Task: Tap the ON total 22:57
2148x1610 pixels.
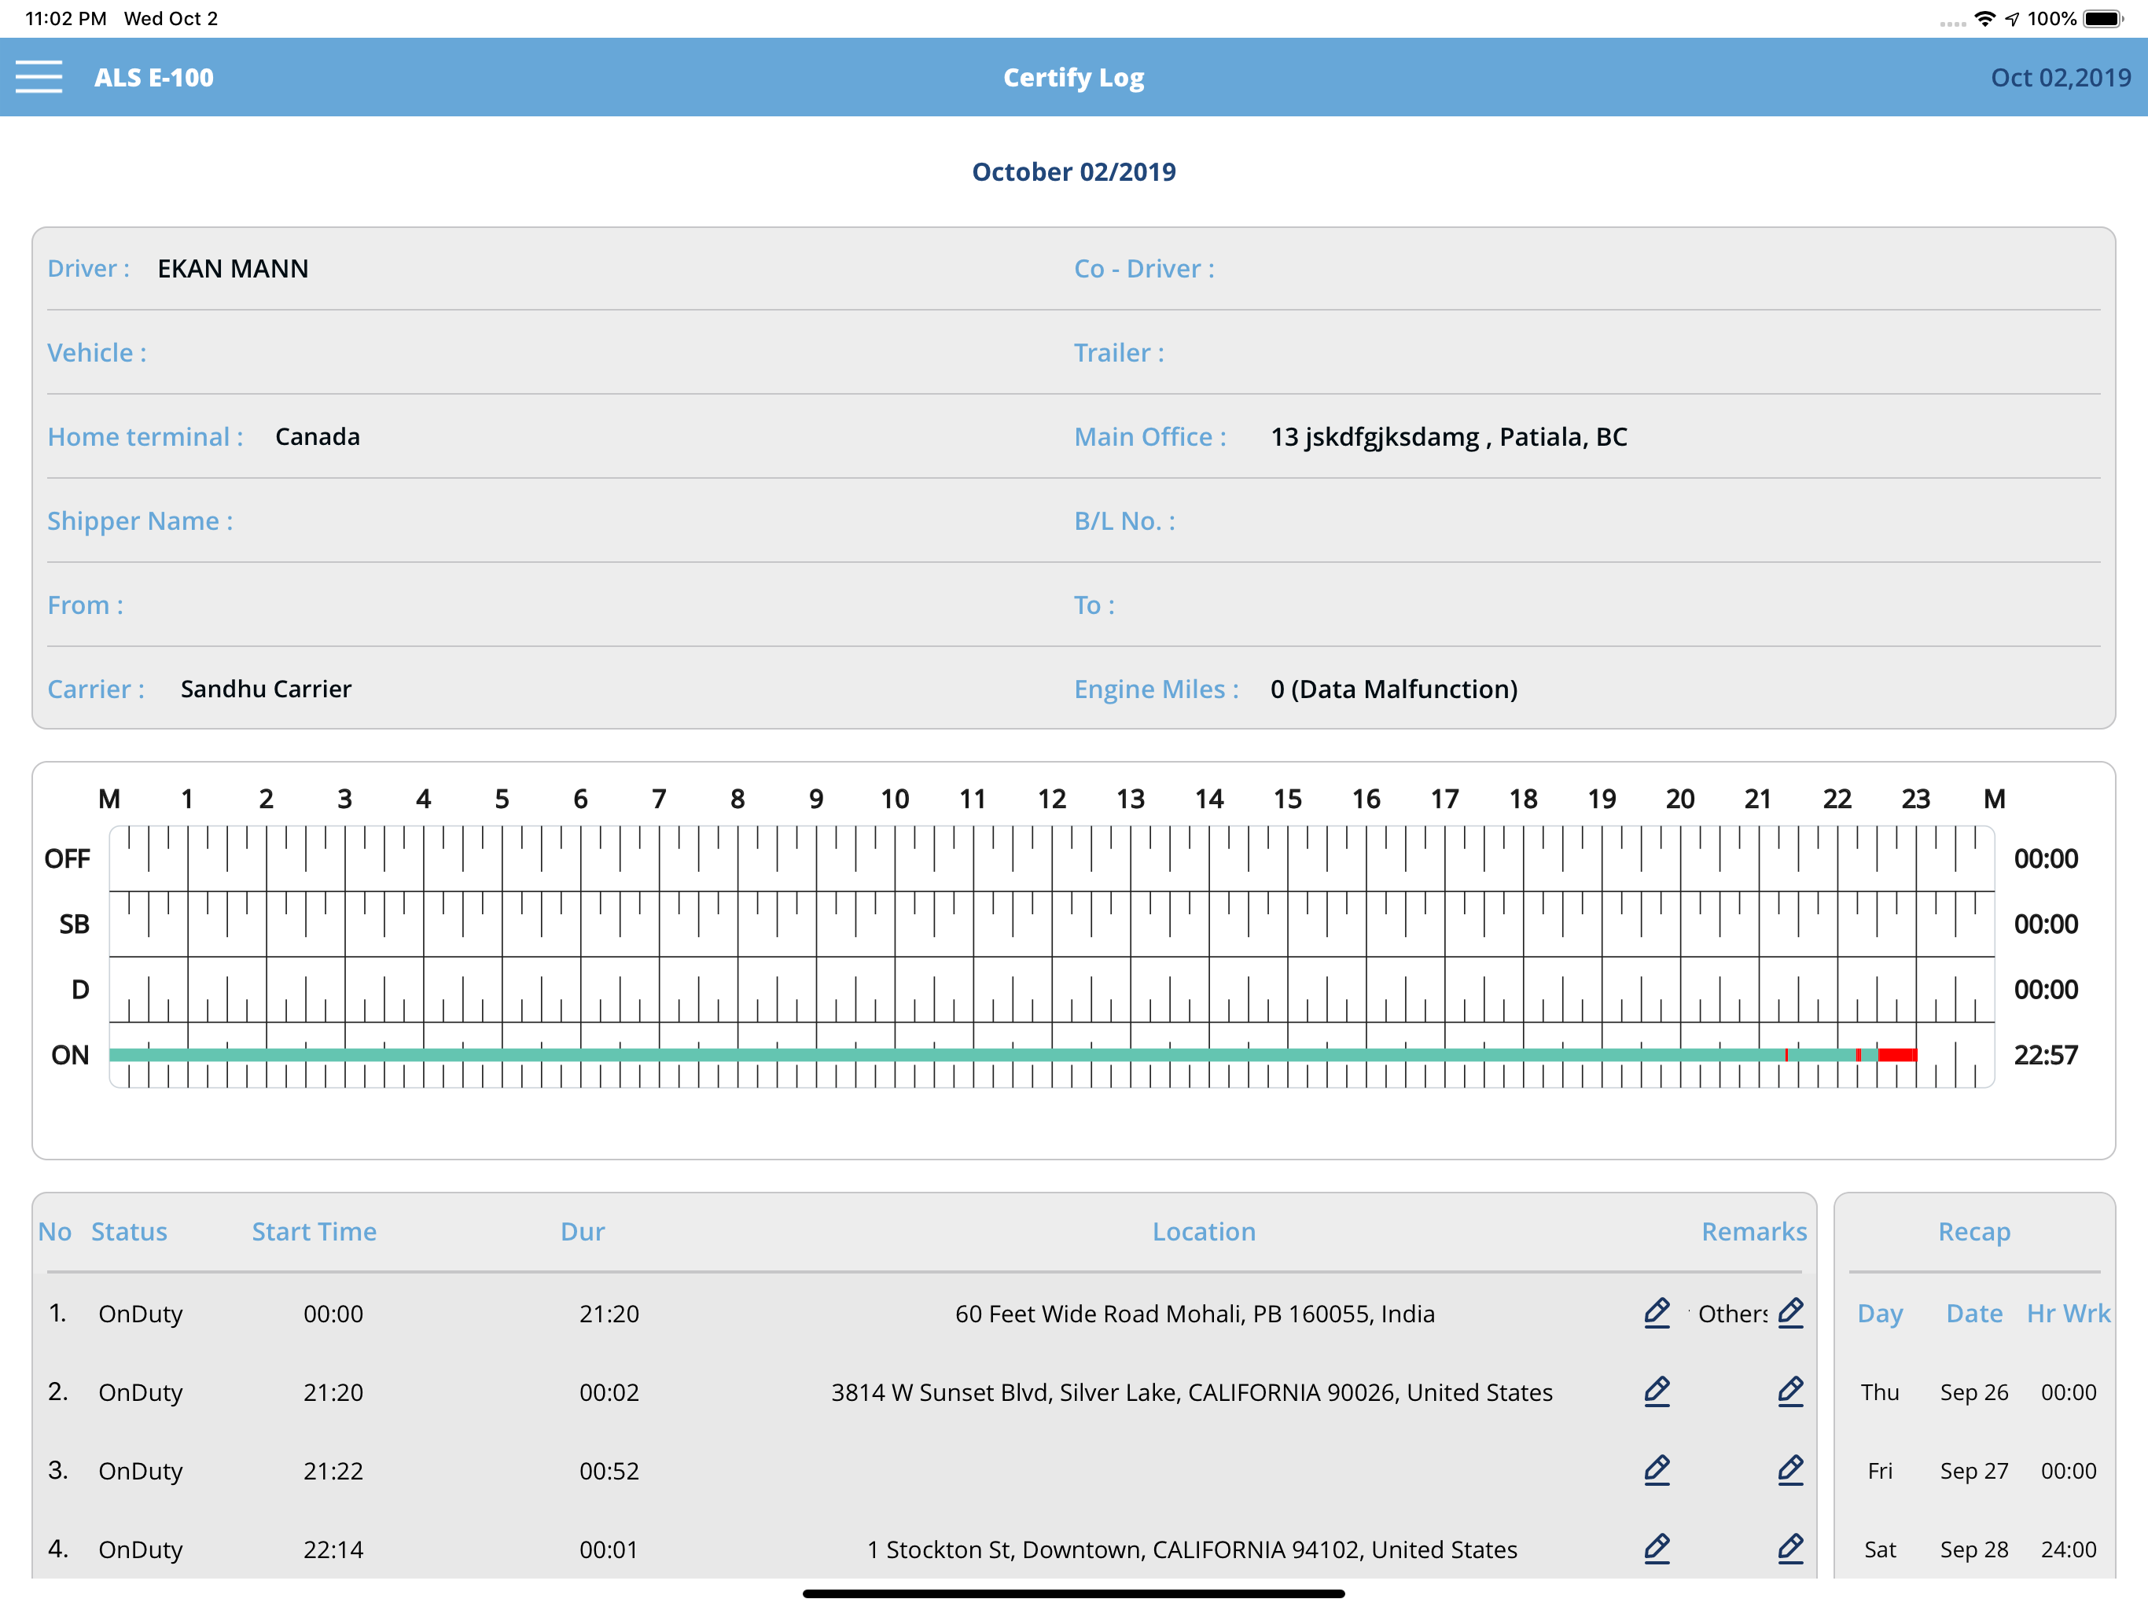Action: (x=2045, y=1054)
